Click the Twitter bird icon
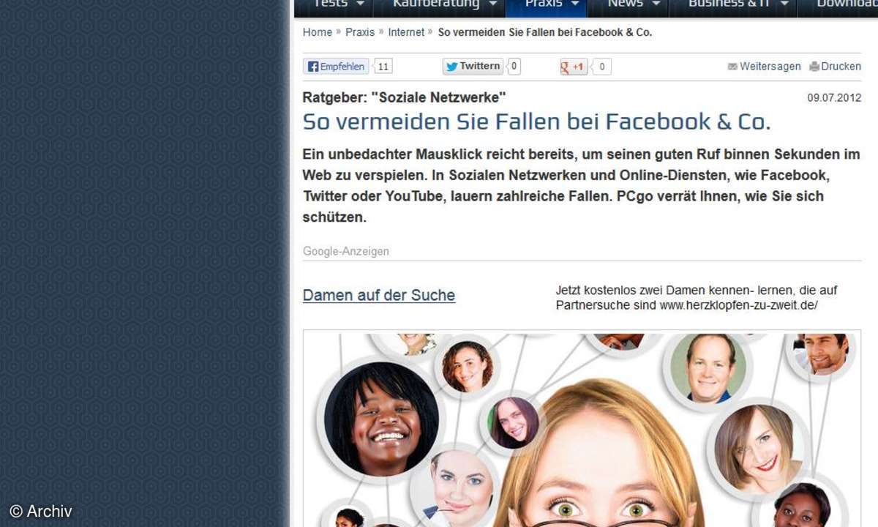This screenshot has height=527, width=878. [452, 67]
